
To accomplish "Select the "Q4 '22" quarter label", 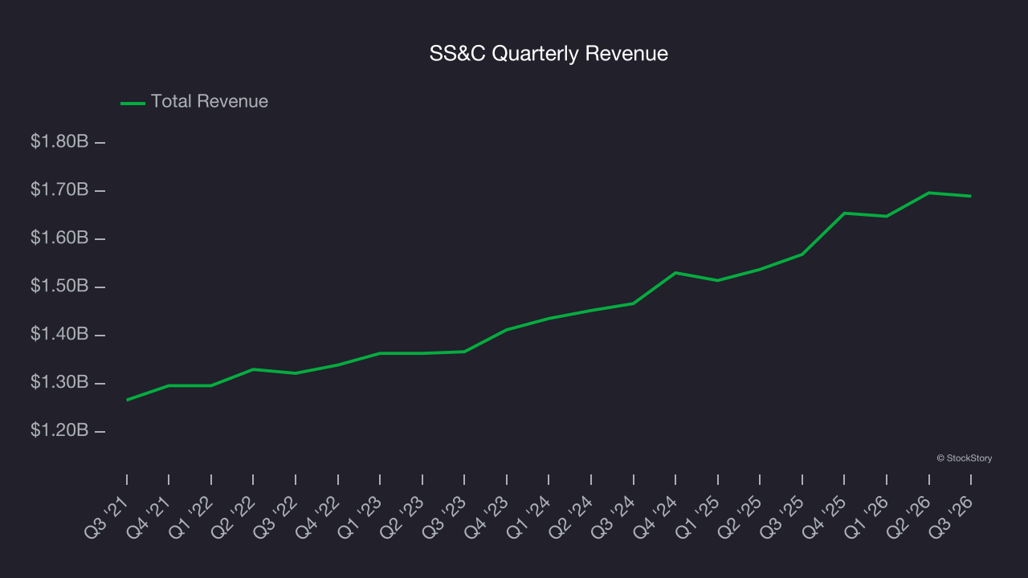I will click(318, 516).
